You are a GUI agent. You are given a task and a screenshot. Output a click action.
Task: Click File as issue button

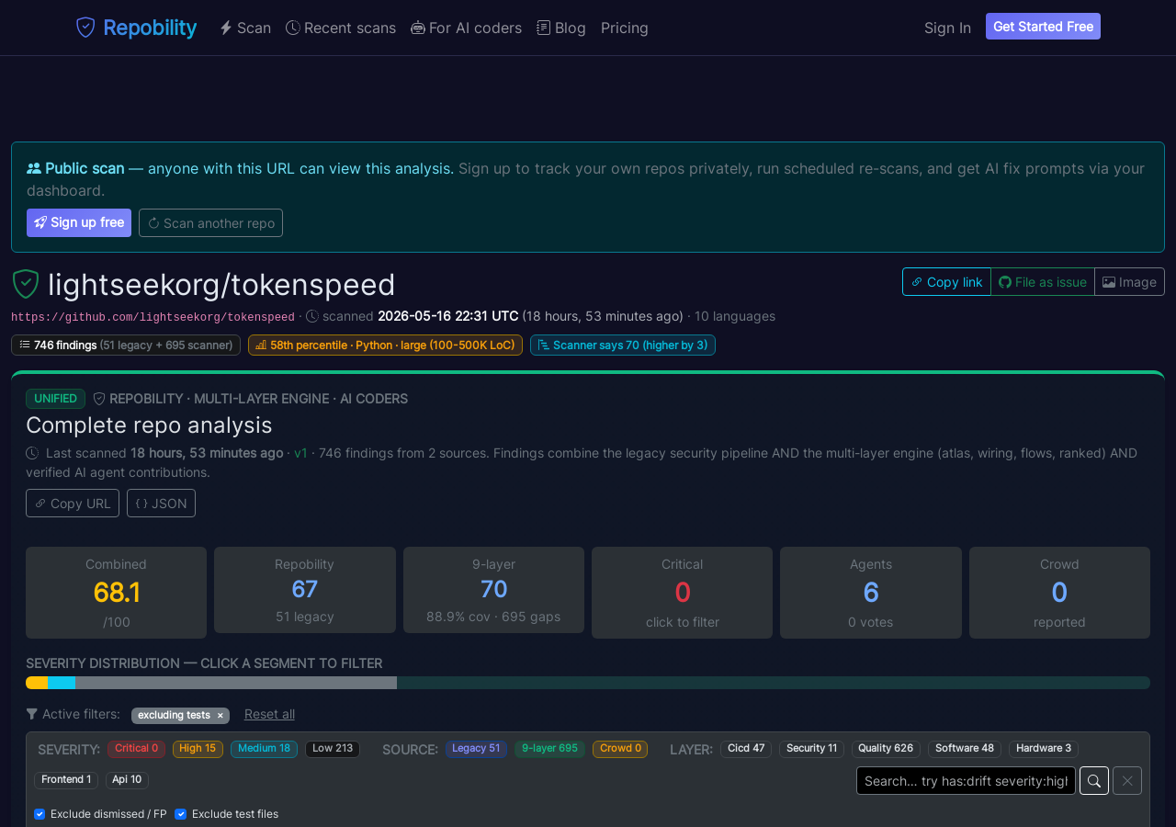pos(1043,282)
